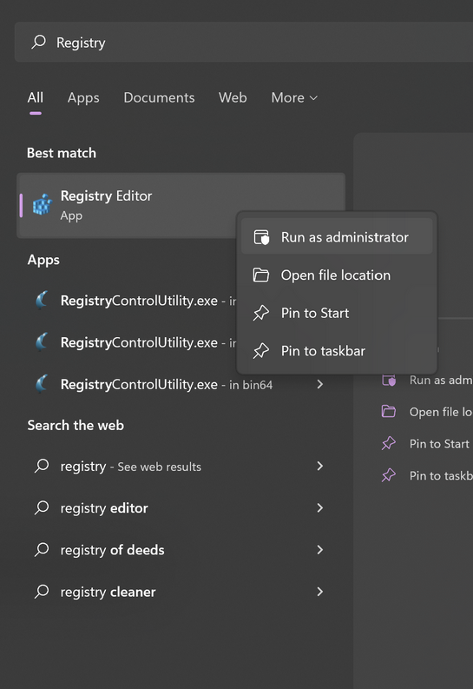Screen dimensions: 473x689
Task: Expand chevron next to registry of deeds
Action: (320, 550)
